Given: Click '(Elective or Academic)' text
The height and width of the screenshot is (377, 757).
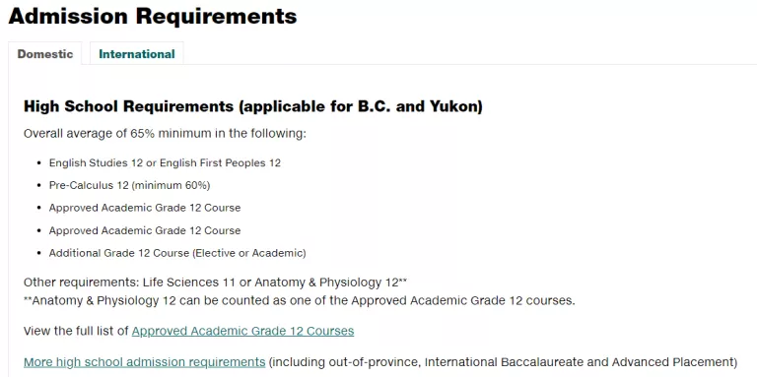Looking at the screenshot, I should 249,253.
